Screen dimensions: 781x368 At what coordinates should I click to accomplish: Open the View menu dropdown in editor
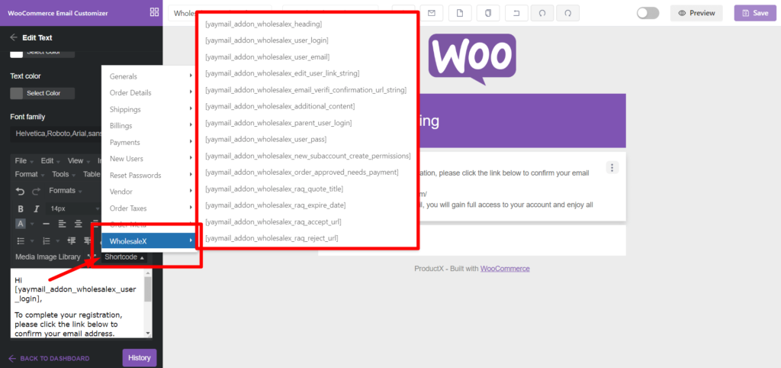point(79,161)
